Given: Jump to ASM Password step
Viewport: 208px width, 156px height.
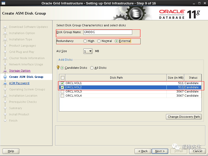Looking at the screenshot, I should click(19, 83).
